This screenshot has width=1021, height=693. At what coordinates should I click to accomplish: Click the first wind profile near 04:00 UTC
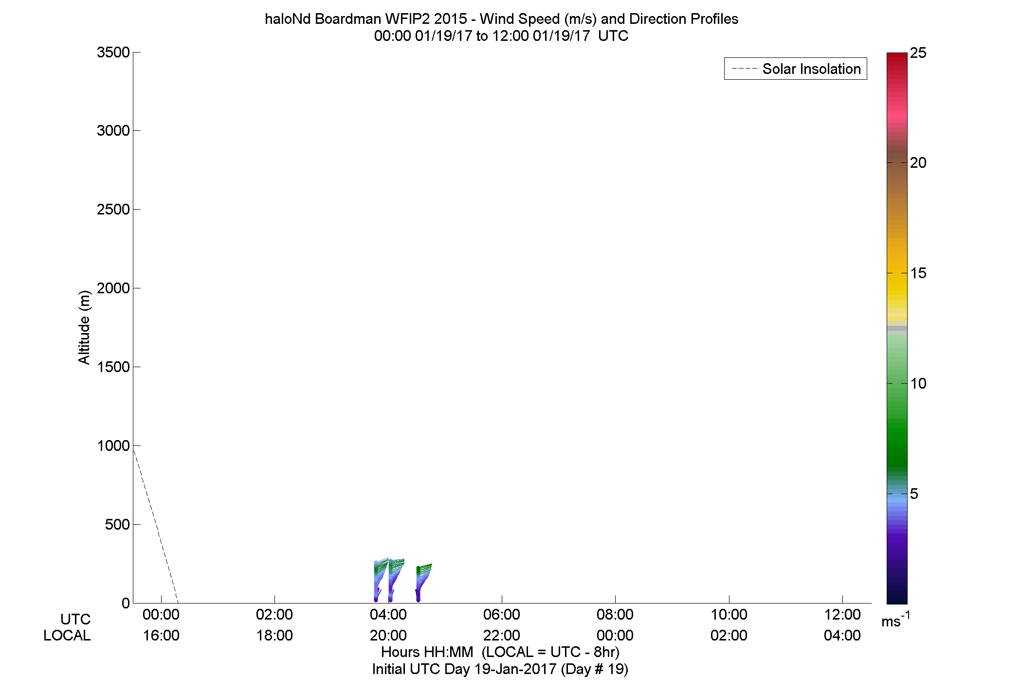(x=381, y=580)
